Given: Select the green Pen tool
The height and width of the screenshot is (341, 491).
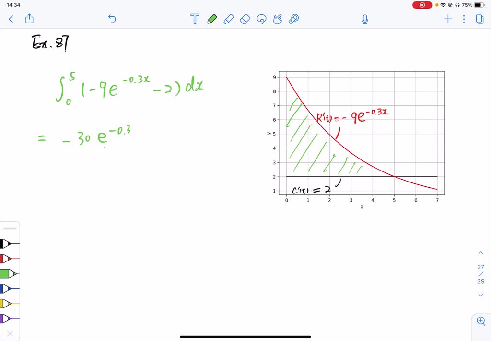Looking at the screenshot, I should pyautogui.click(x=212, y=19).
